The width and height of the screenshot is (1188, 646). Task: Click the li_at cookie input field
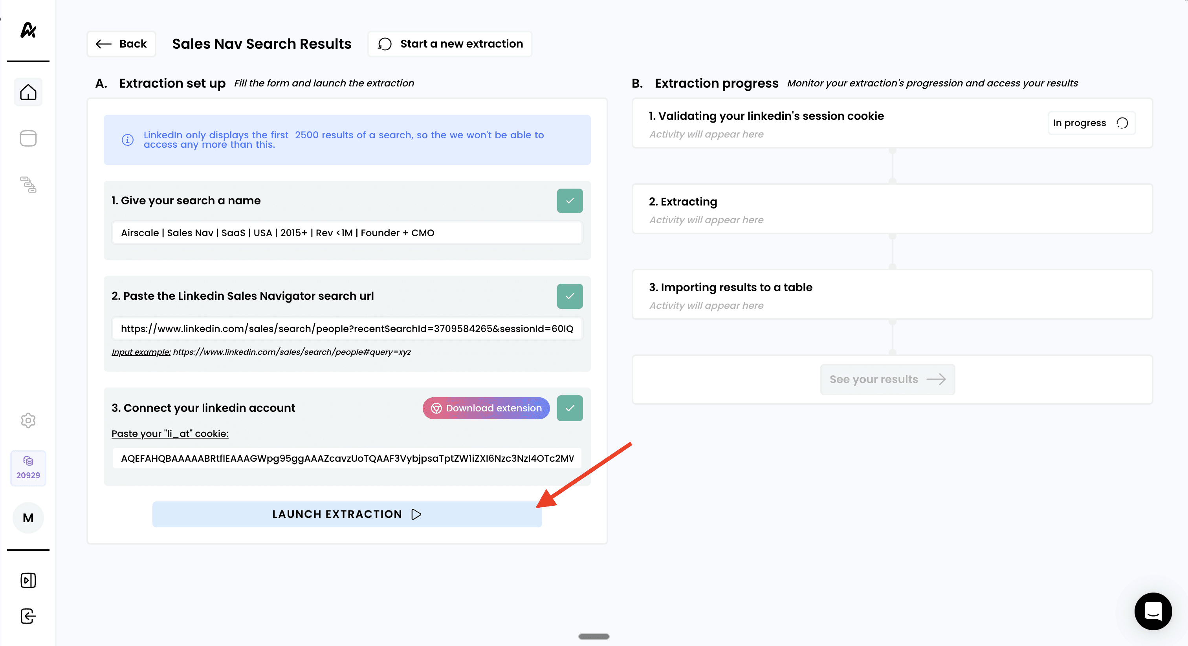pos(347,458)
